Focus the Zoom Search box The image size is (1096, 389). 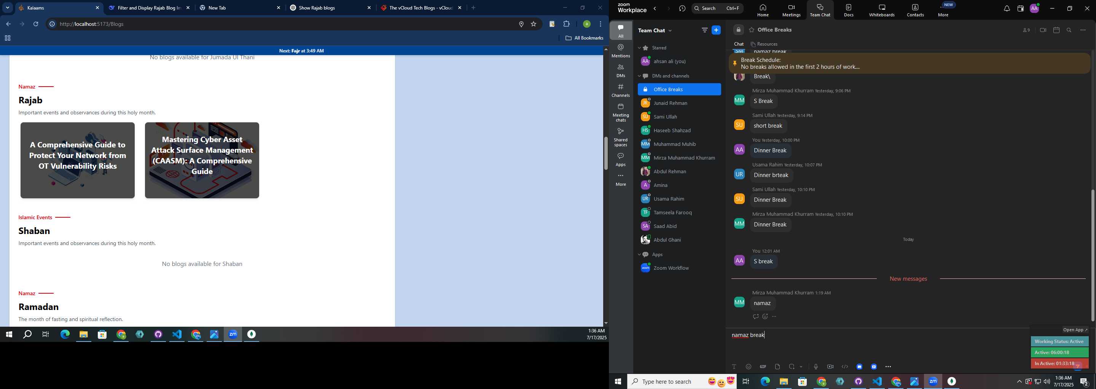(x=717, y=8)
